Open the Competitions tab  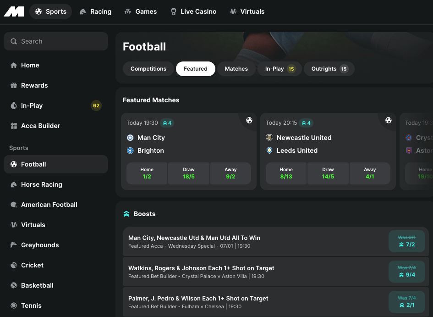pyautogui.click(x=148, y=69)
